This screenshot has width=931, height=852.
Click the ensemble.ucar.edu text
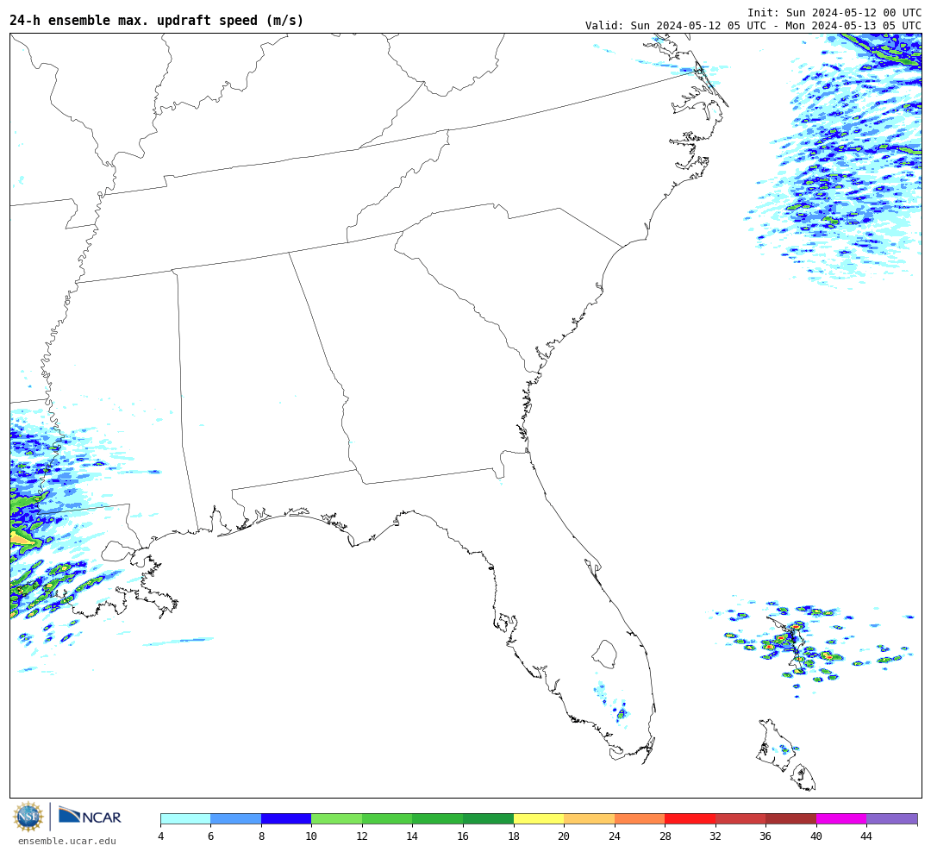click(67, 841)
